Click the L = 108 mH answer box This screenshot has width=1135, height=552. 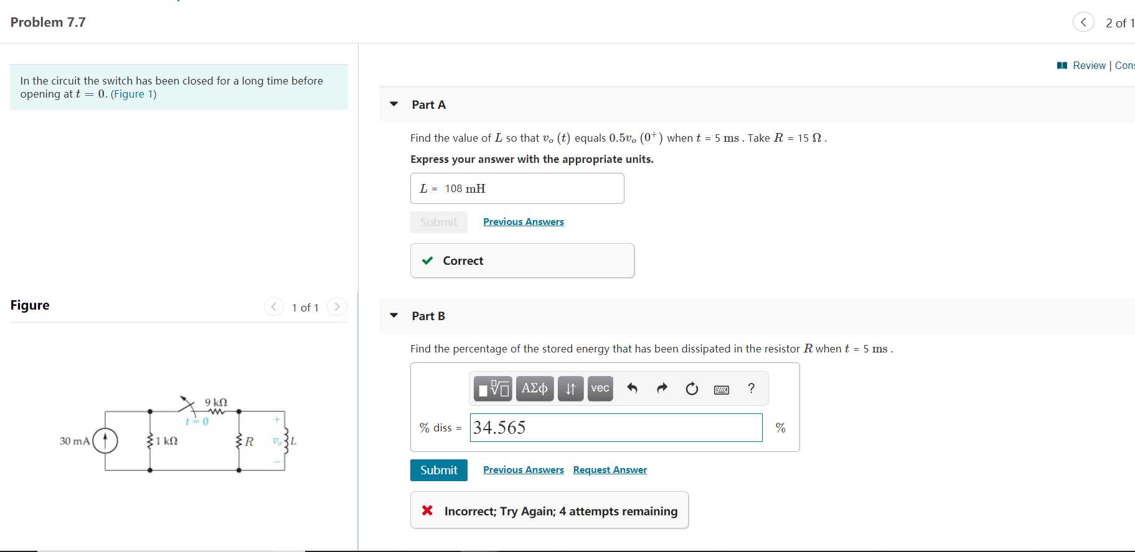tap(517, 188)
